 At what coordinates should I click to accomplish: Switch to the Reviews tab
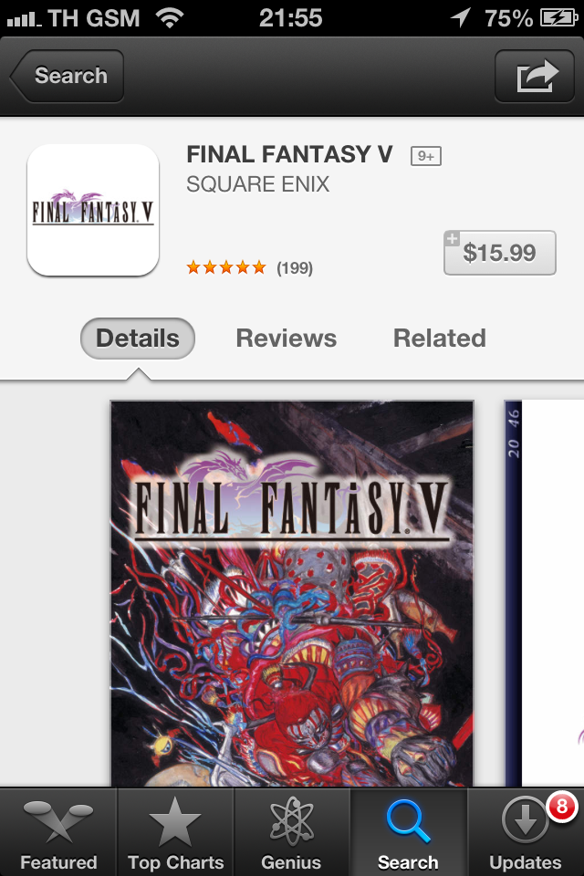pos(287,339)
